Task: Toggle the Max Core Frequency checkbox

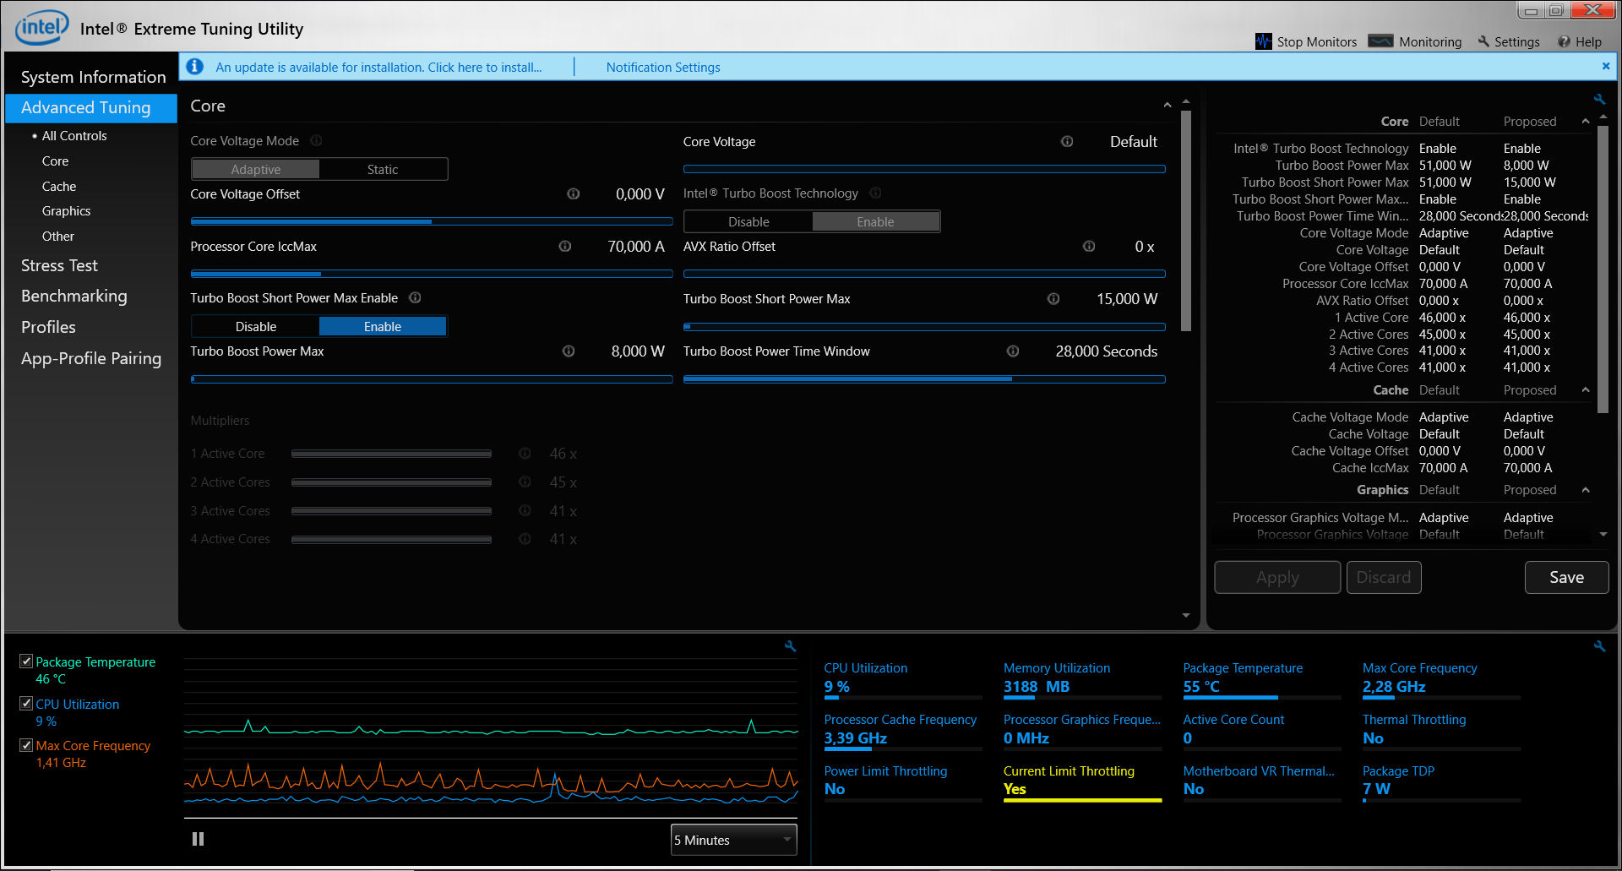Action: pyautogui.click(x=26, y=745)
